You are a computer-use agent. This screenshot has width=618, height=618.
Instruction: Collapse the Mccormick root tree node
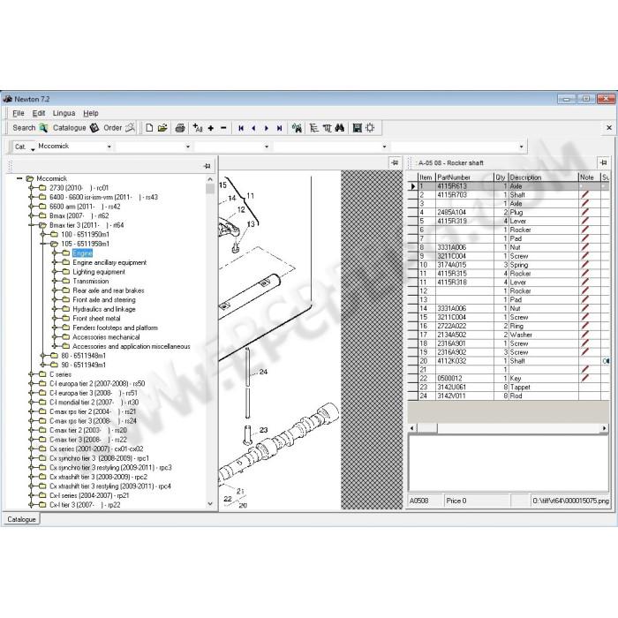click(19, 178)
